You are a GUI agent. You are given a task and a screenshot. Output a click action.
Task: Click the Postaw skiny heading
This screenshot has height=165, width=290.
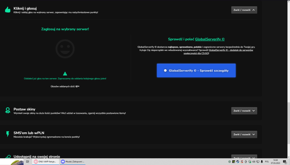[24, 109]
